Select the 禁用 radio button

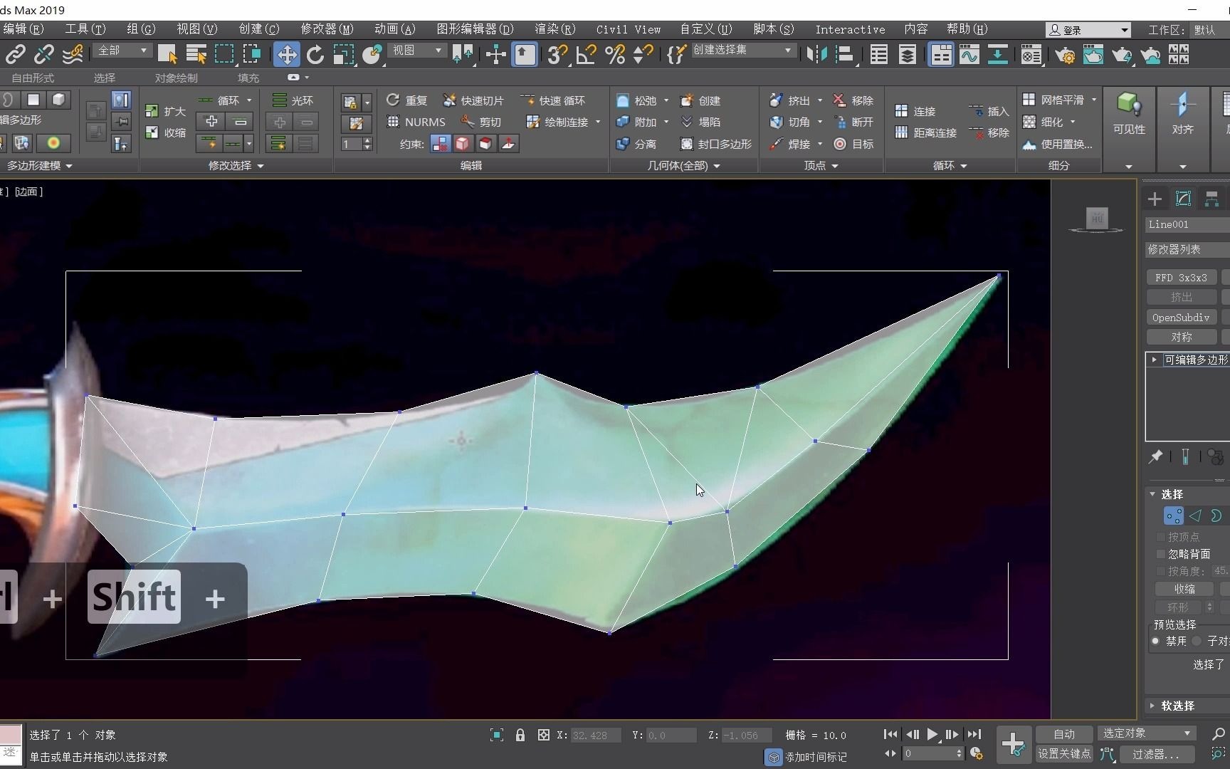pos(1156,641)
